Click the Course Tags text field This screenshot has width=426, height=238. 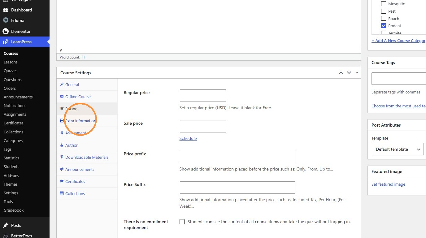(399, 79)
